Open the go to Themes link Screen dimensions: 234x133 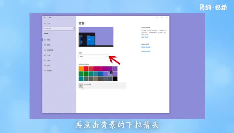(x=145, y=37)
